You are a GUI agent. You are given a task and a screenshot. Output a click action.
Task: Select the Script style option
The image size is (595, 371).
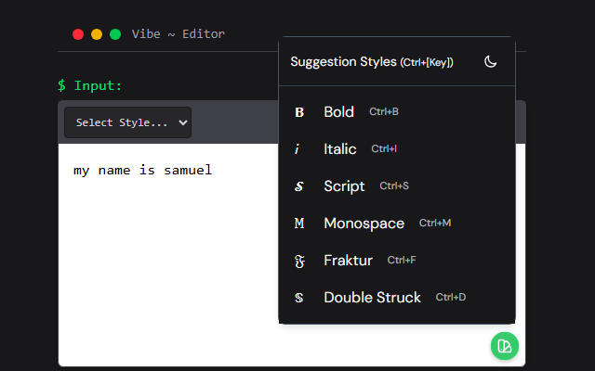click(x=344, y=186)
